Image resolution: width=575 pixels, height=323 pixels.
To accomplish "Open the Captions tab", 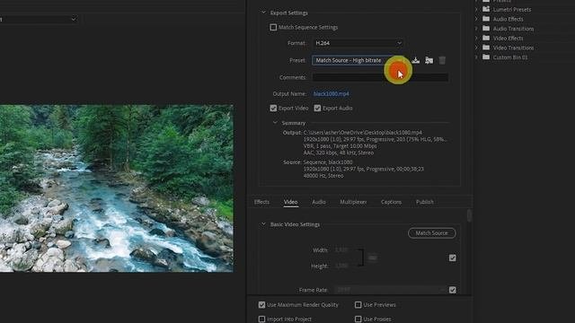I will [391, 202].
